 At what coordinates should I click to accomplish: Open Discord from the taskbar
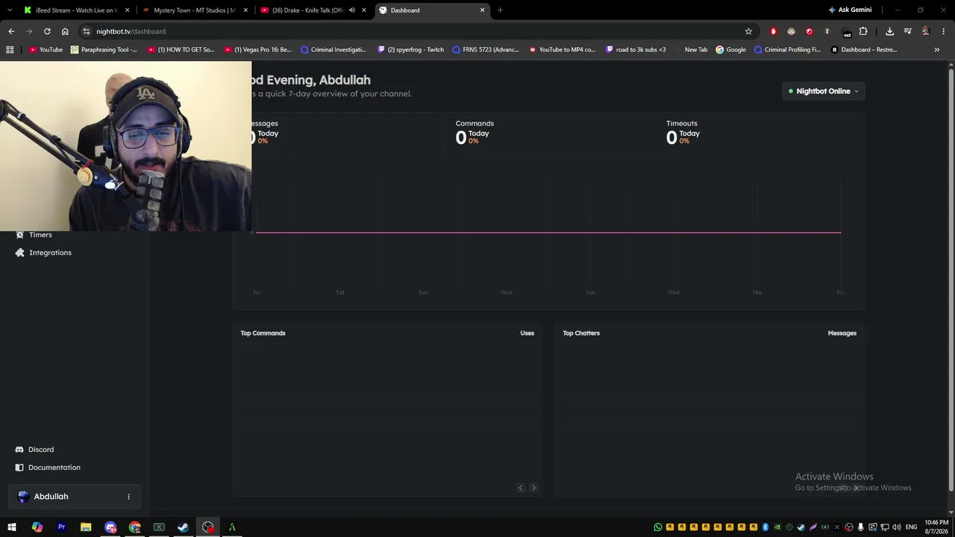110,527
